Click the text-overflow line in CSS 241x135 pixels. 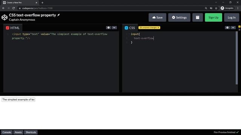144,38
